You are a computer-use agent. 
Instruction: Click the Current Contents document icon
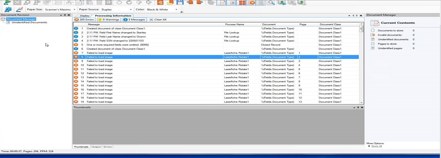coord(374,23)
